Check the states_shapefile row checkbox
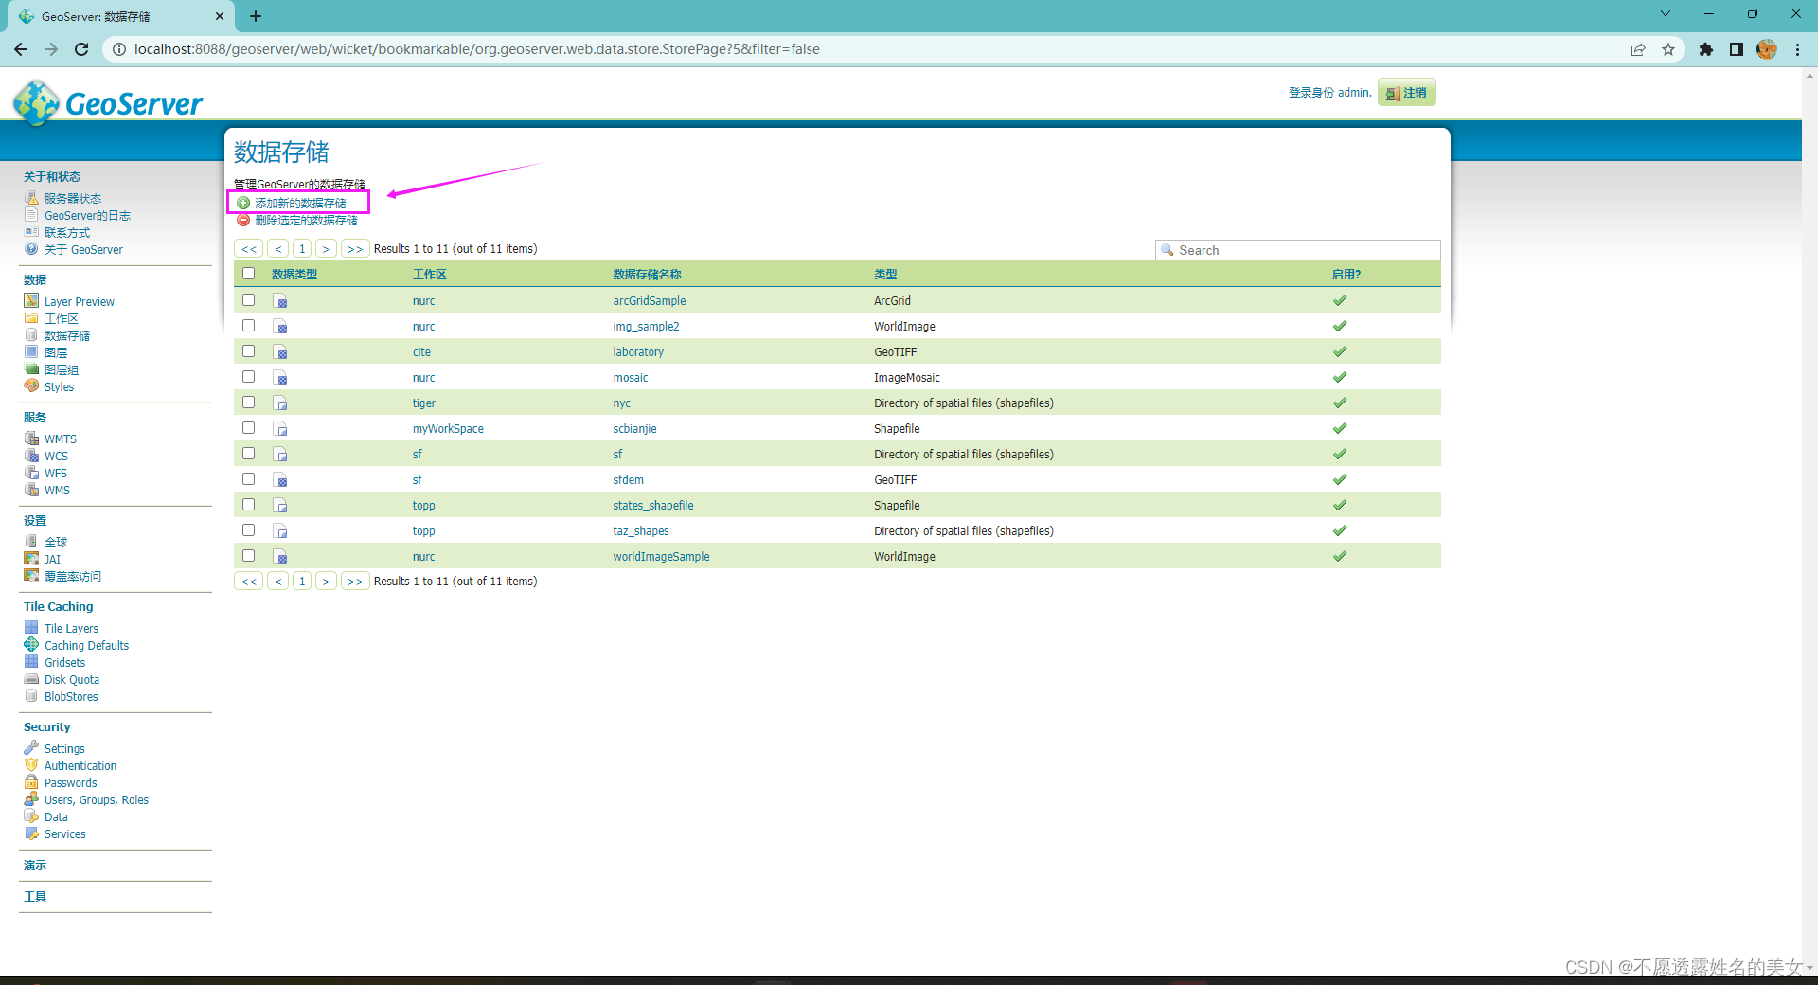The image size is (1818, 985). (x=248, y=504)
